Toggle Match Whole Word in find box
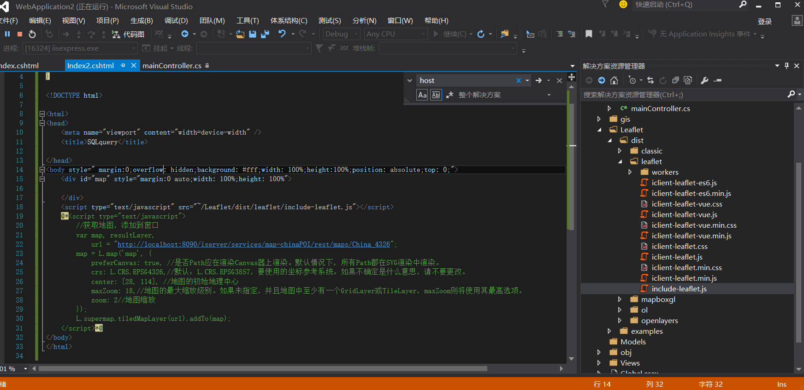This screenshot has width=804, height=390. click(x=436, y=95)
